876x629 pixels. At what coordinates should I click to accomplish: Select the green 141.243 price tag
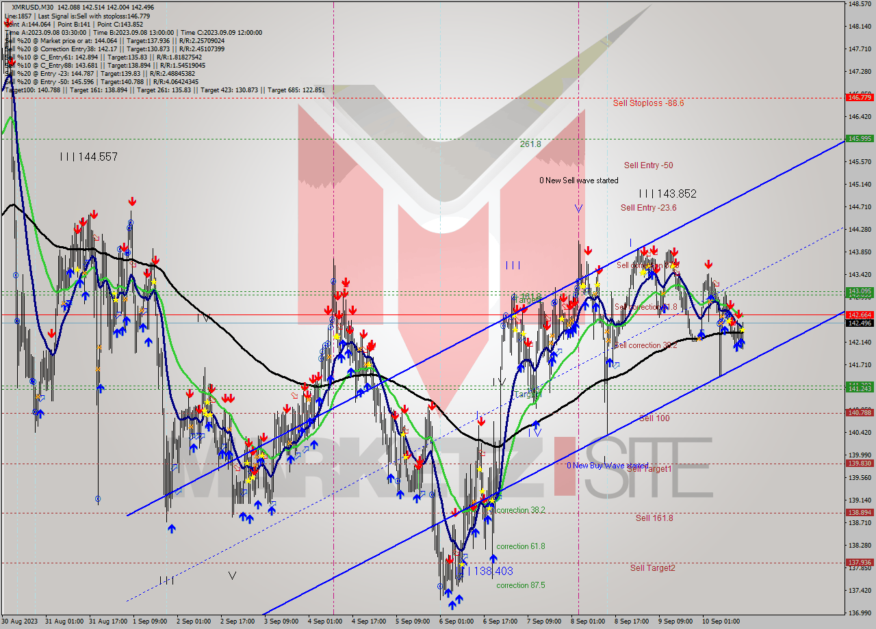click(860, 389)
